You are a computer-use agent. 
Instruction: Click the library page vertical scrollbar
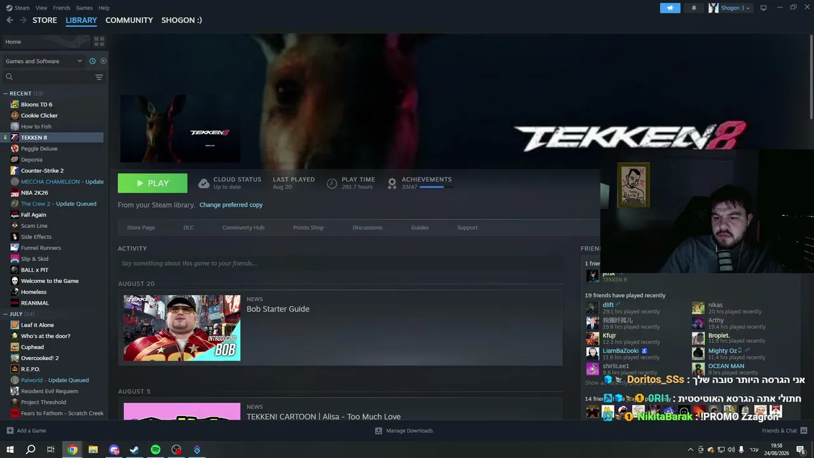811,76
